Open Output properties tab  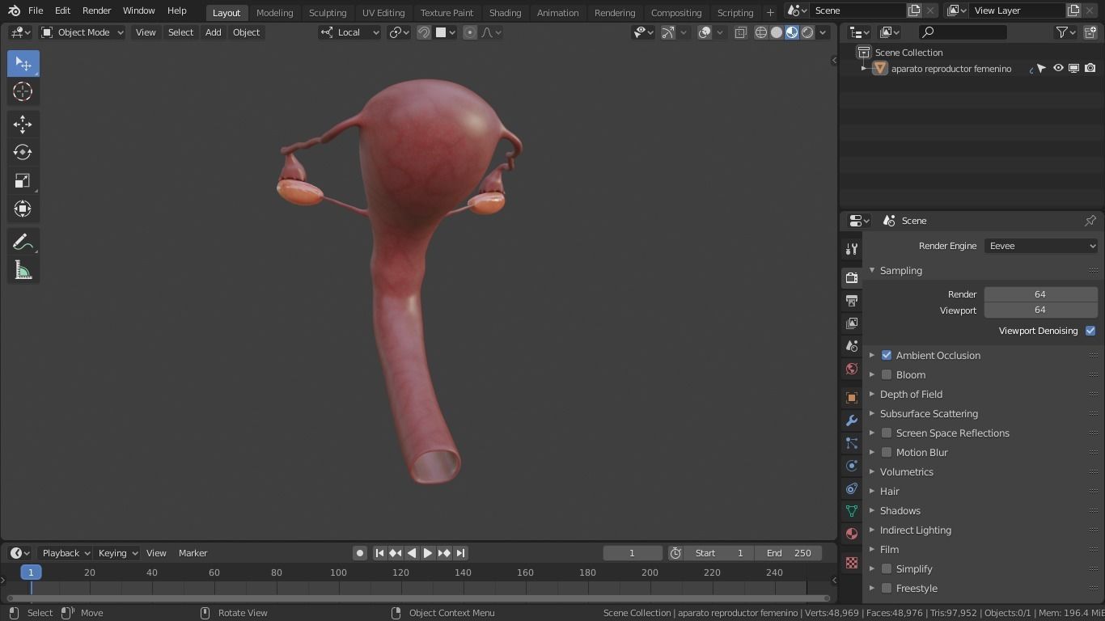pyautogui.click(x=851, y=300)
